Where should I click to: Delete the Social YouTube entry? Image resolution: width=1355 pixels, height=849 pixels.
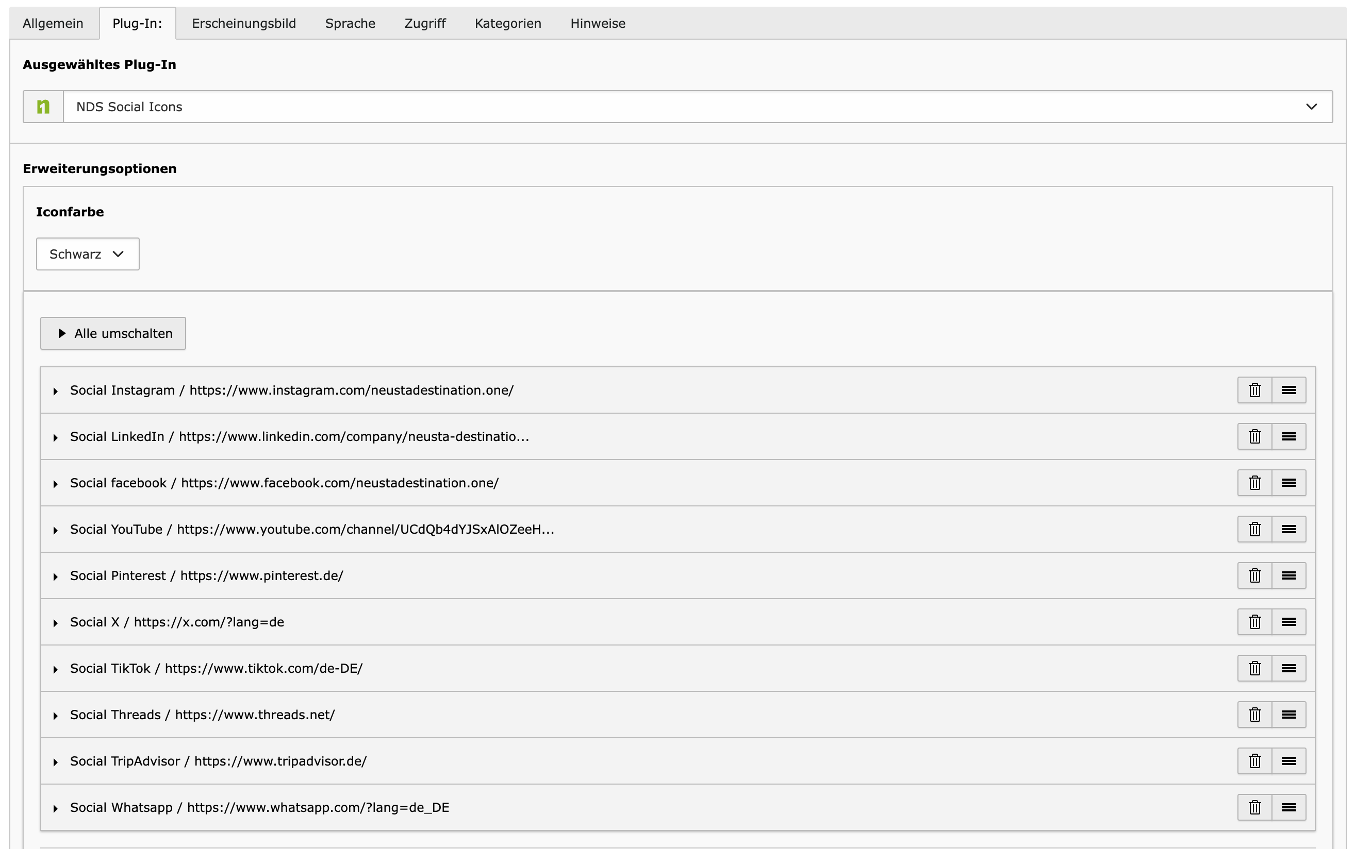1254,529
